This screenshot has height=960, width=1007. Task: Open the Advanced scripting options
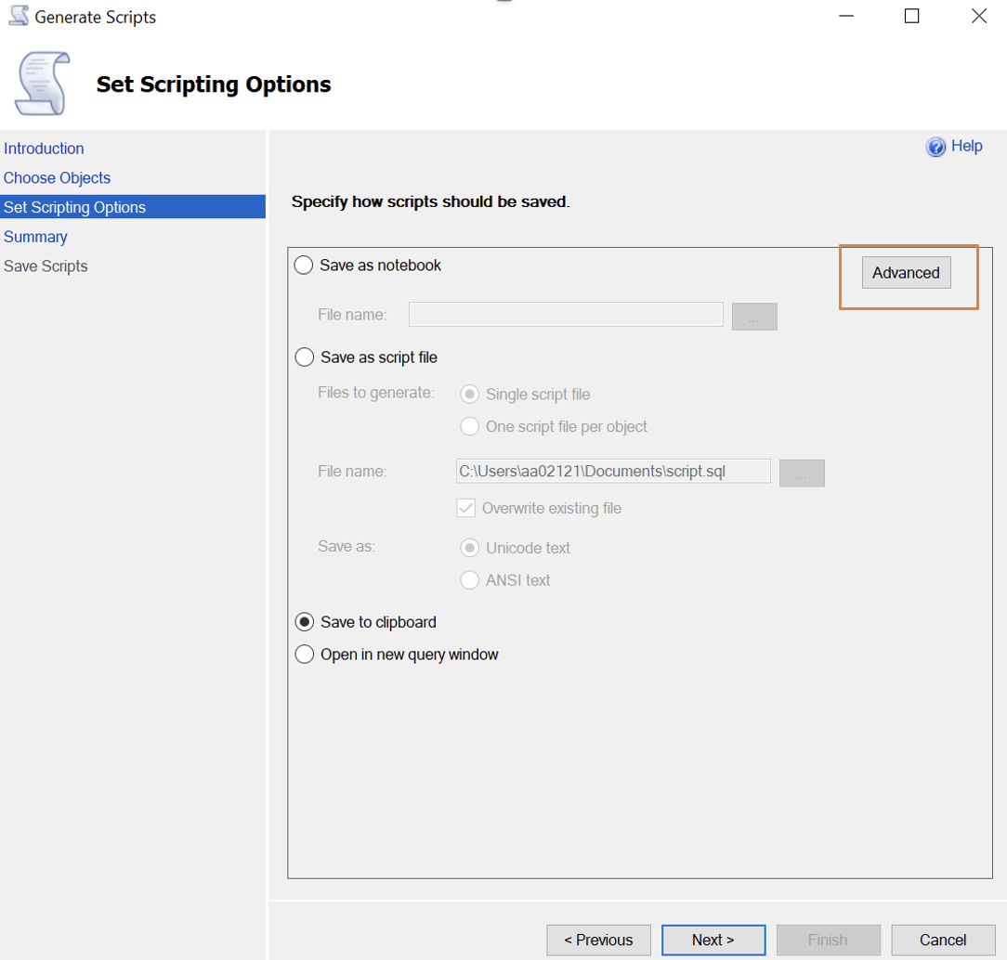(x=906, y=273)
